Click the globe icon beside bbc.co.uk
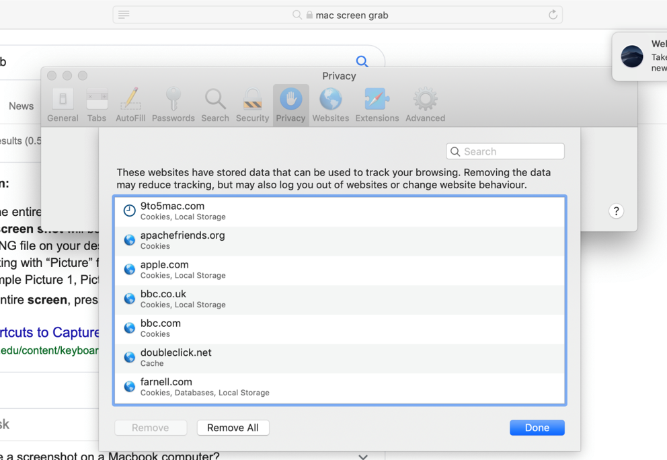The image size is (667, 460). pos(129,299)
